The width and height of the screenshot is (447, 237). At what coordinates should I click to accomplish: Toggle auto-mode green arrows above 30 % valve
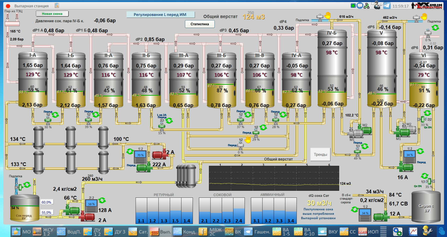point(55,115)
